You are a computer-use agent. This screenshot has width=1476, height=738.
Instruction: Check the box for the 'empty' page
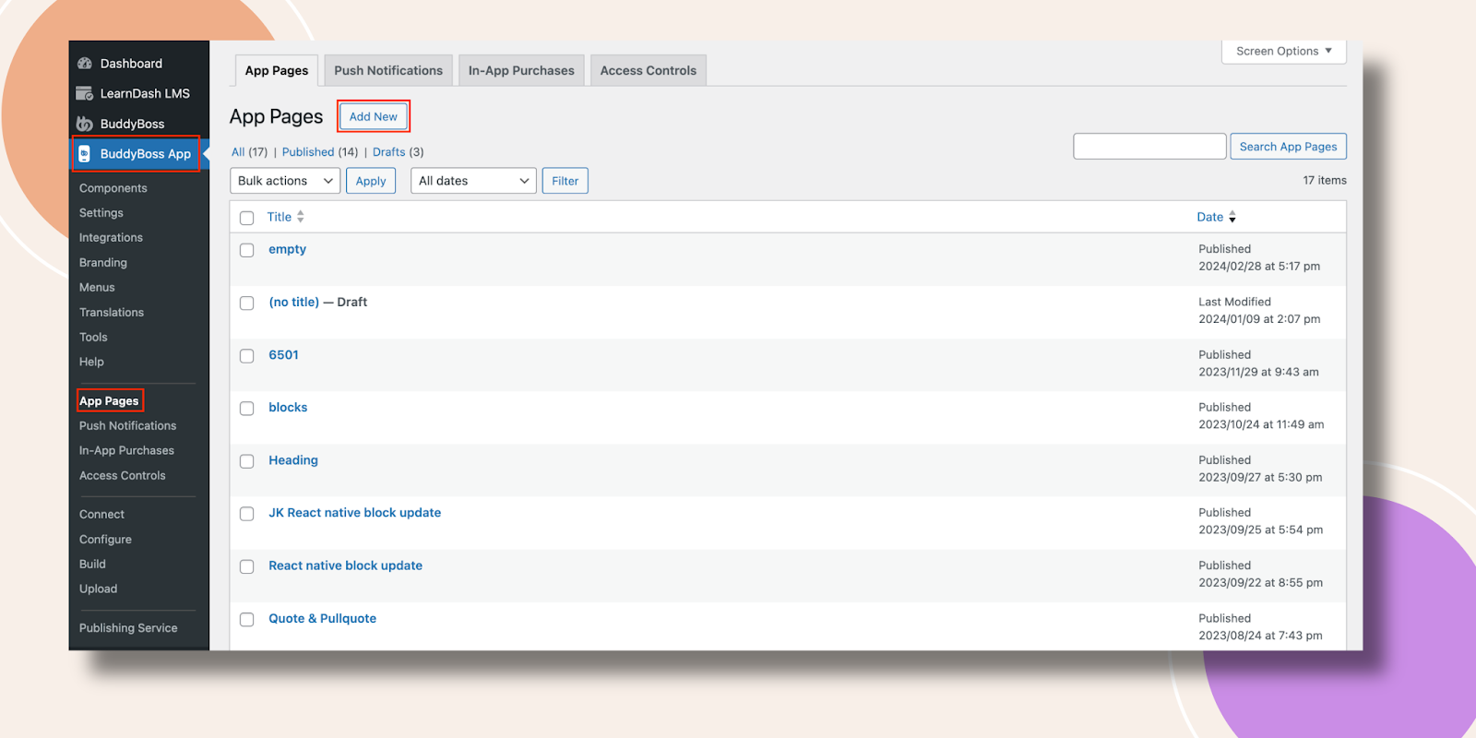(246, 250)
